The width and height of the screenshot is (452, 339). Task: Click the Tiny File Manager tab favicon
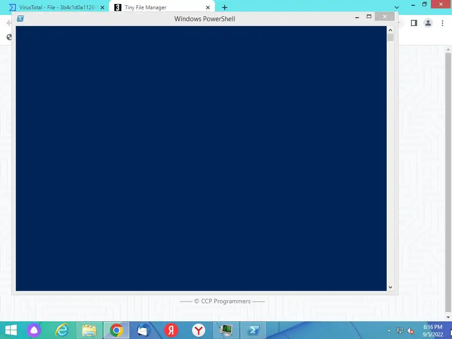pyautogui.click(x=117, y=8)
